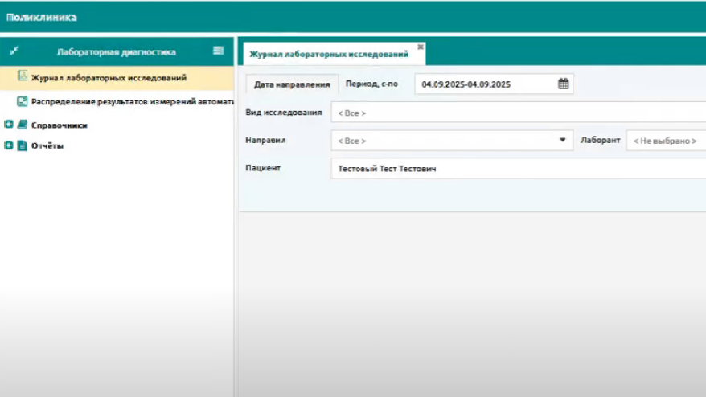Click the Справочники book icon
The height and width of the screenshot is (397, 706).
tap(23, 125)
